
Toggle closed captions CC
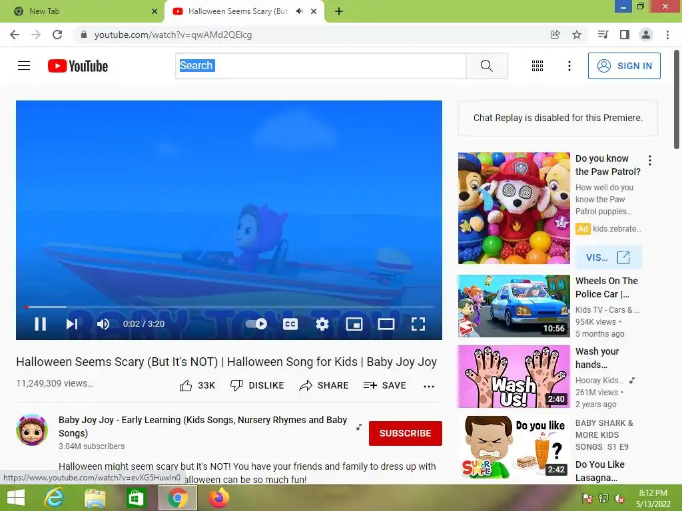click(290, 324)
